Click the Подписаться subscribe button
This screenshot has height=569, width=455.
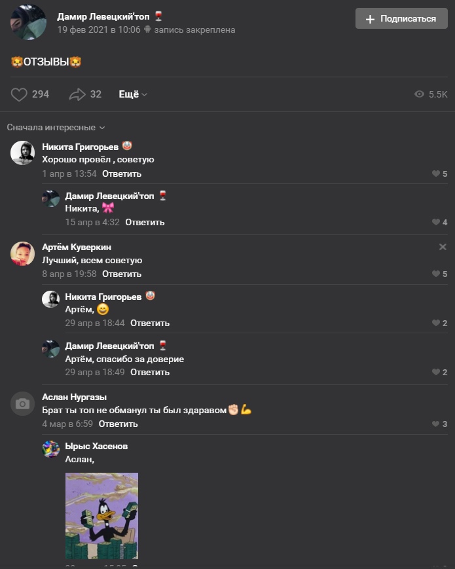pos(401,18)
